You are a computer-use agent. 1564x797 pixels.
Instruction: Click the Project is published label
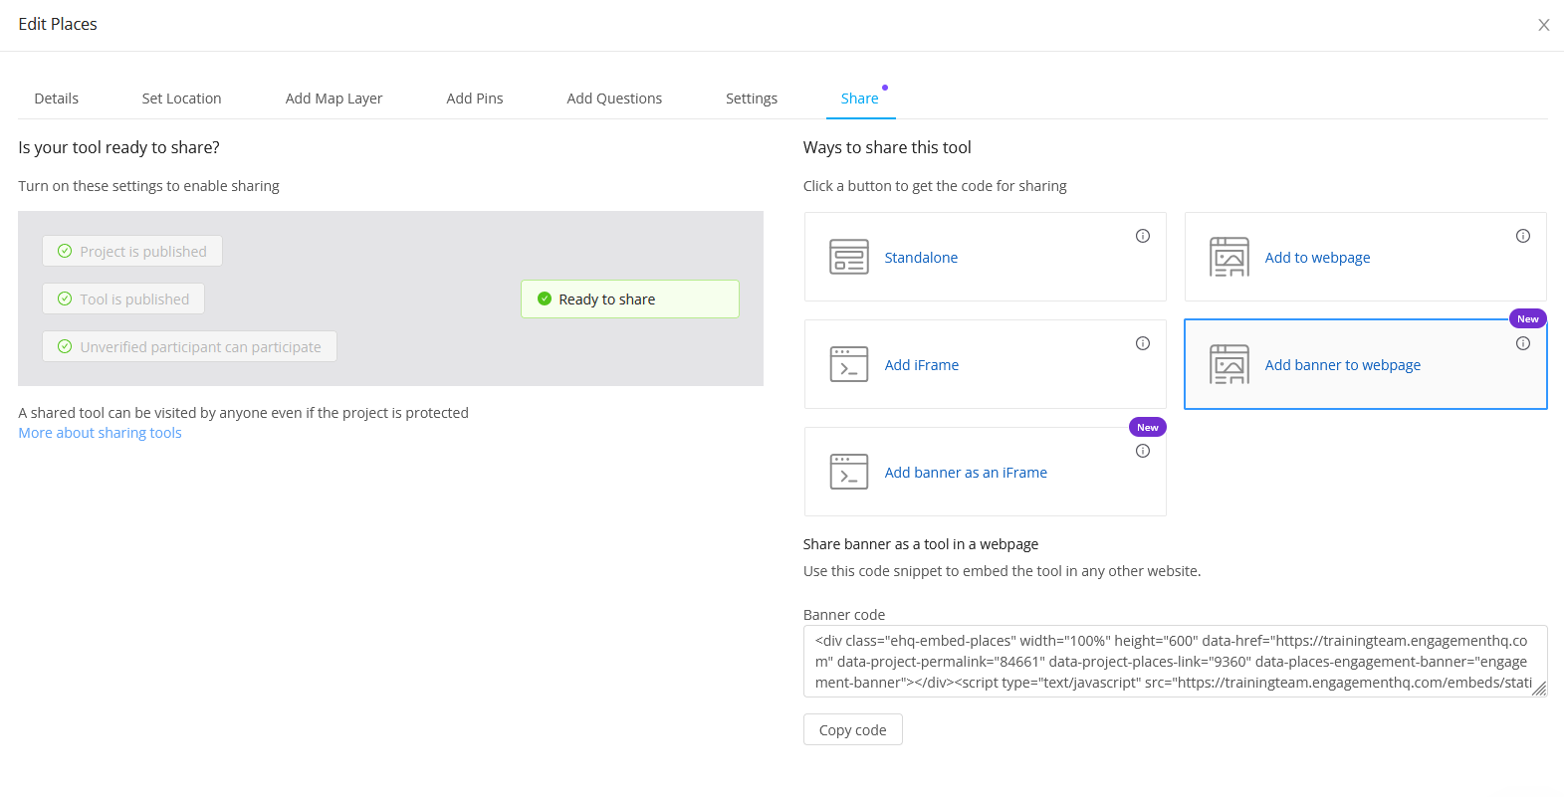(143, 252)
